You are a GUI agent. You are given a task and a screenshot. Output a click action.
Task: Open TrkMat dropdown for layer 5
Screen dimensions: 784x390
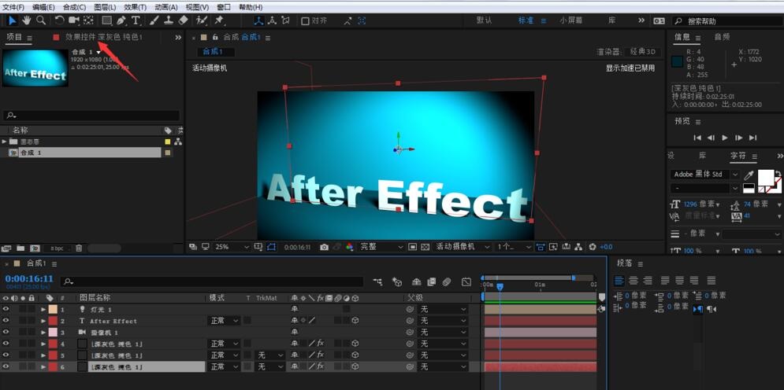pos(270,355)
